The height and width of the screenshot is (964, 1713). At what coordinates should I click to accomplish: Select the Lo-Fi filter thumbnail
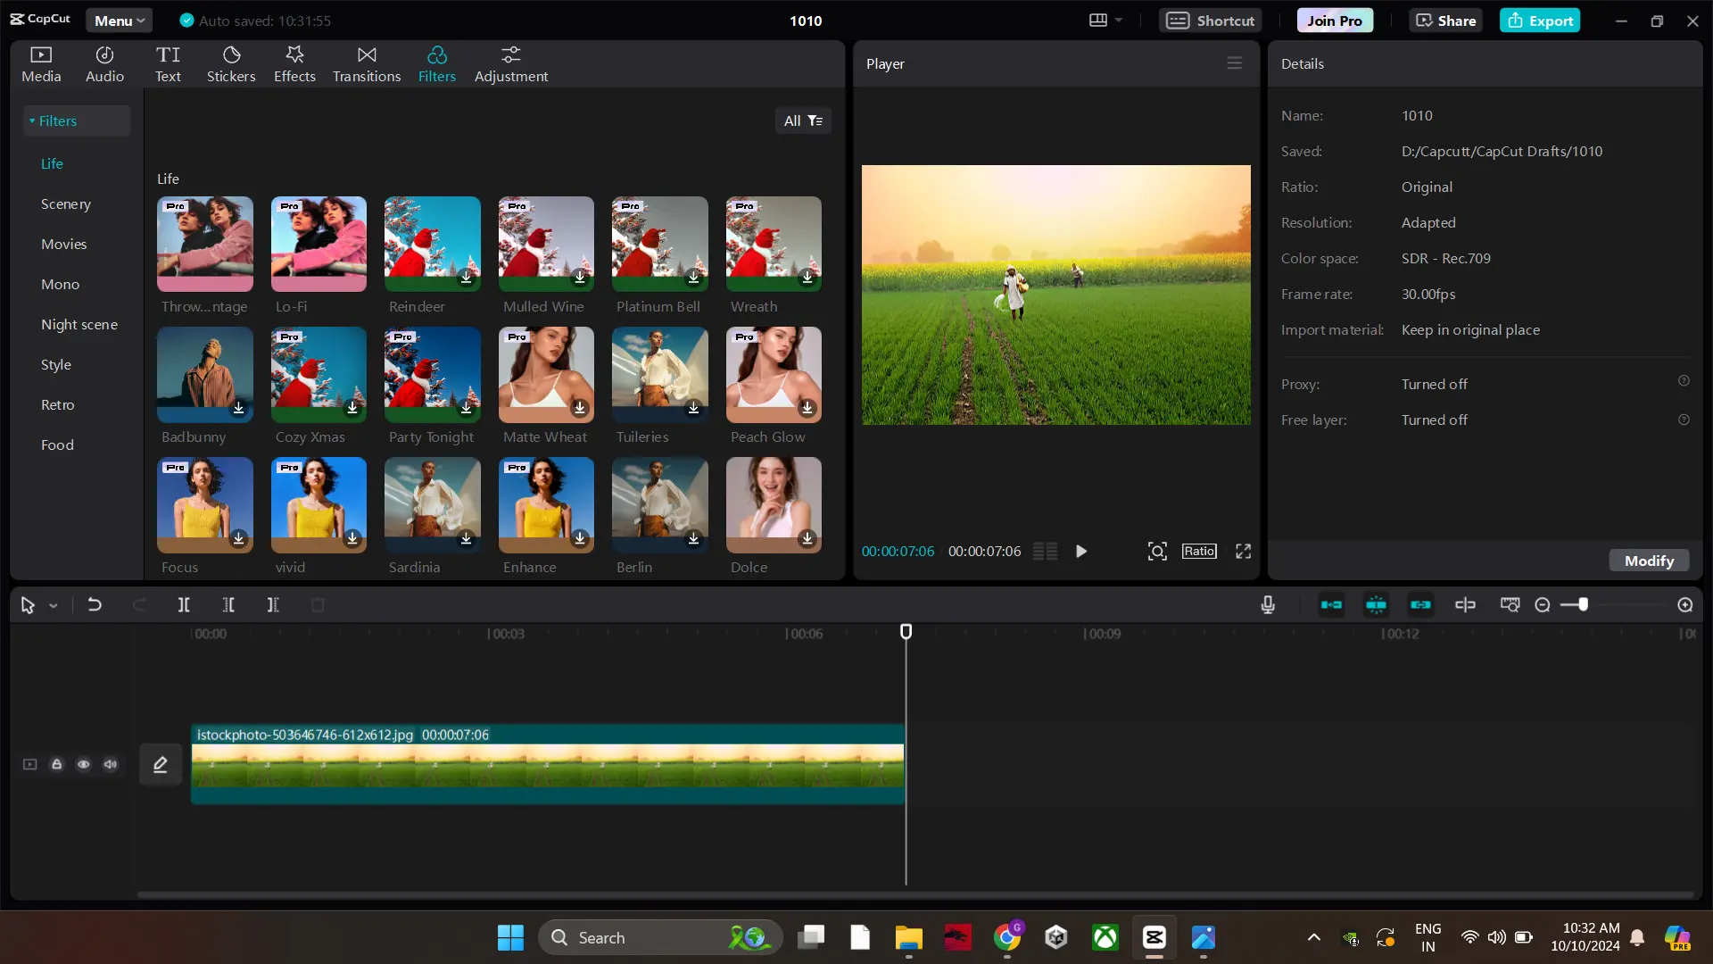pos(319,244)
